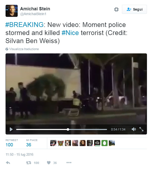The height and width of the screenshot is (170, 152).
Task: Open the #Nice hashtag link
Action: 70,33
